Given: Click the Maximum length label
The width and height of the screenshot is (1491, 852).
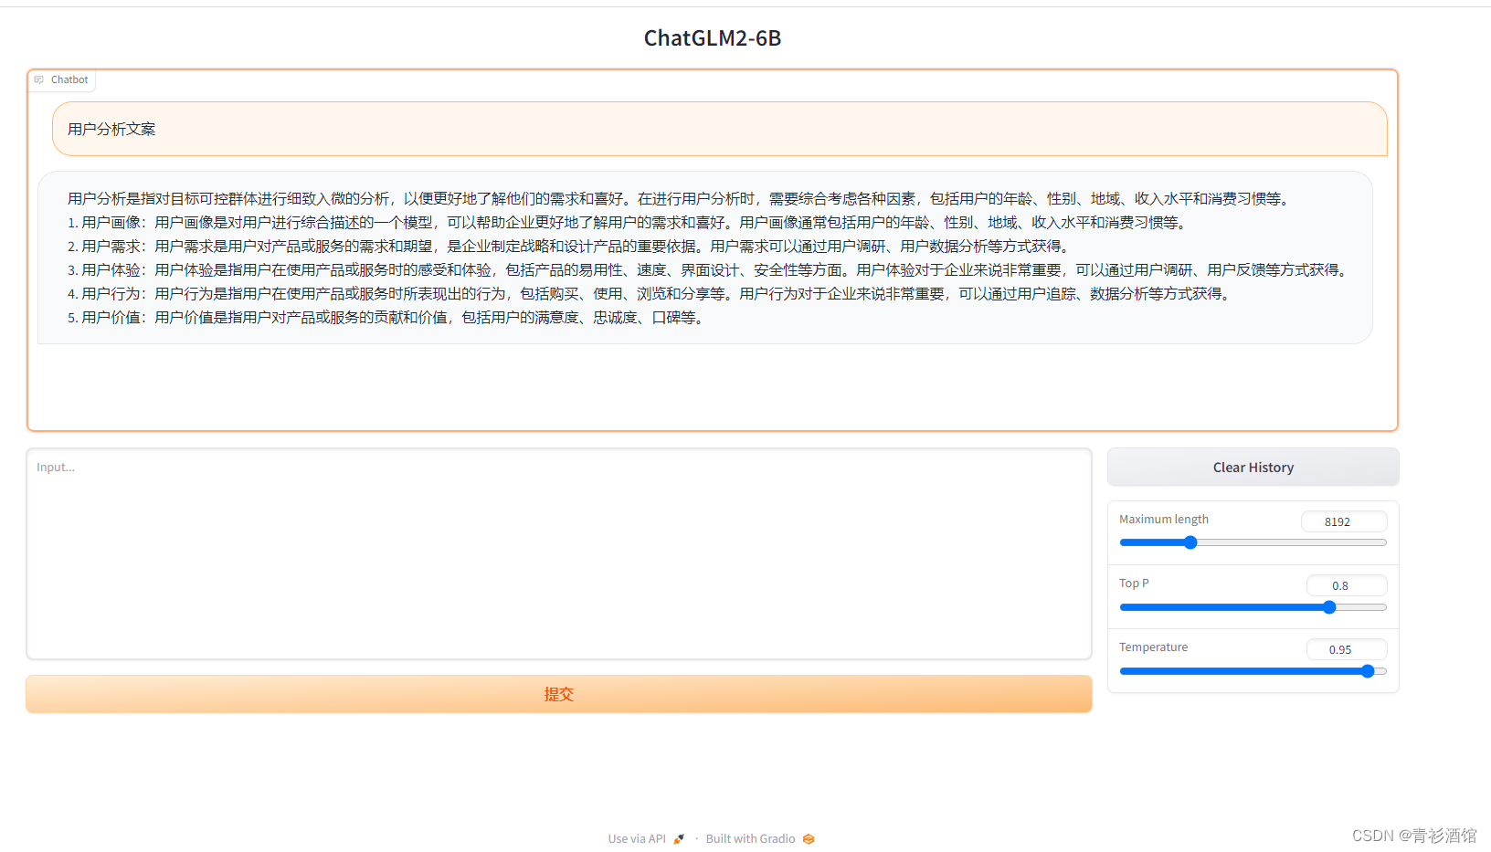Looking at the screenshot, I should click(x=1164, y=520).
